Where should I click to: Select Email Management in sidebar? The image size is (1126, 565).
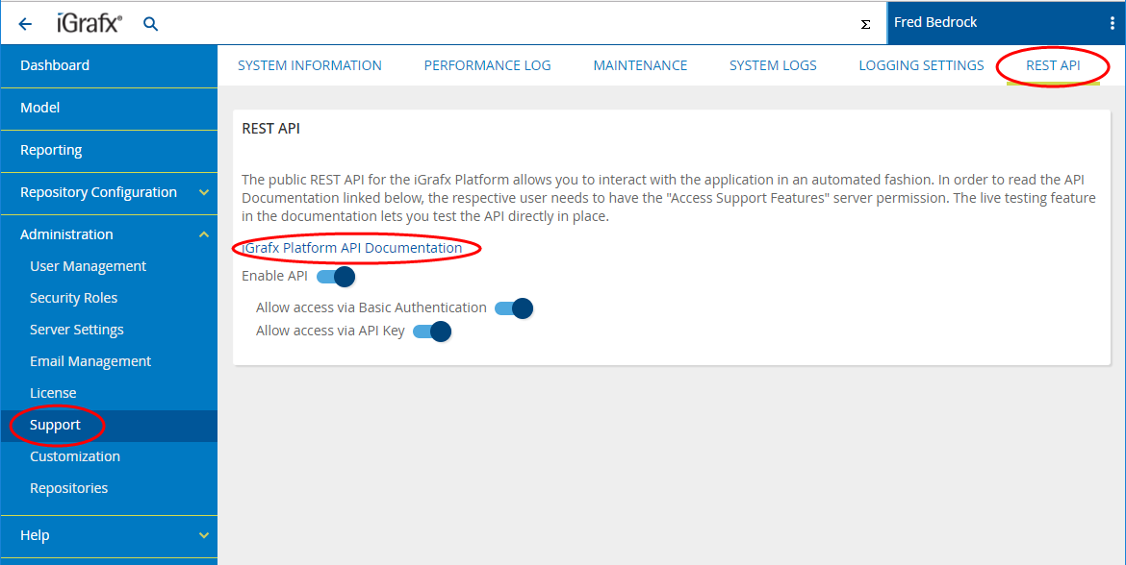(x=90, y=361)
